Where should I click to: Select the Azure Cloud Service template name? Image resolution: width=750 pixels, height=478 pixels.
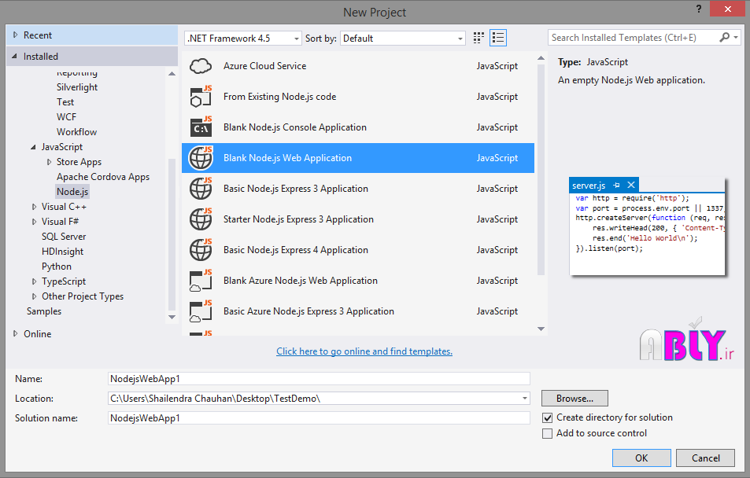point(264,66)
